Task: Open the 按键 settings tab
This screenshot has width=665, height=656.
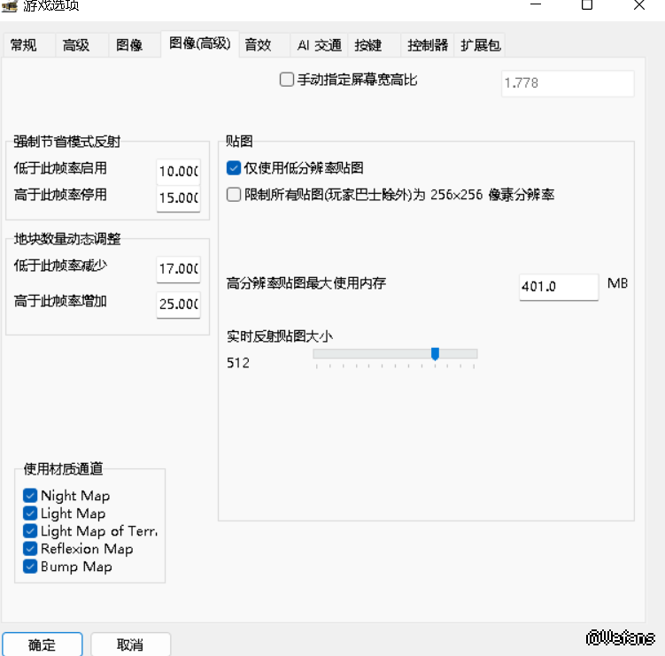Action: (368, 45)
